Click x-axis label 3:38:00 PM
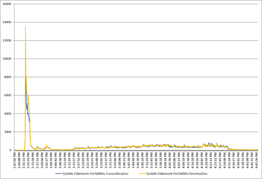The image size is (262, 179). tap(120, 160)
